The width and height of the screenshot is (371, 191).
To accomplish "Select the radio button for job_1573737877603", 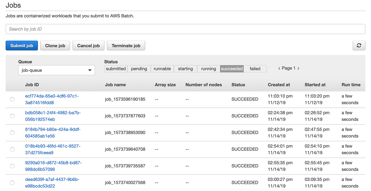I will [12, 116].
